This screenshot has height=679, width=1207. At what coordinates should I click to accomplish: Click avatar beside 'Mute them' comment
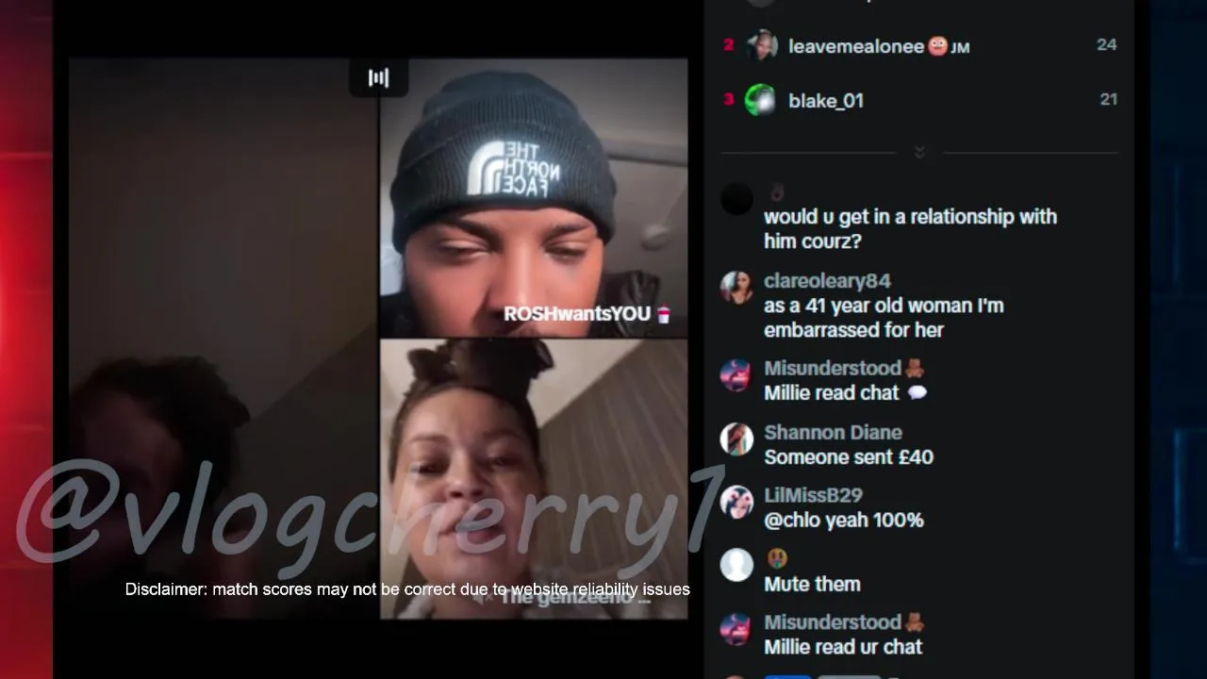(736, 566)
